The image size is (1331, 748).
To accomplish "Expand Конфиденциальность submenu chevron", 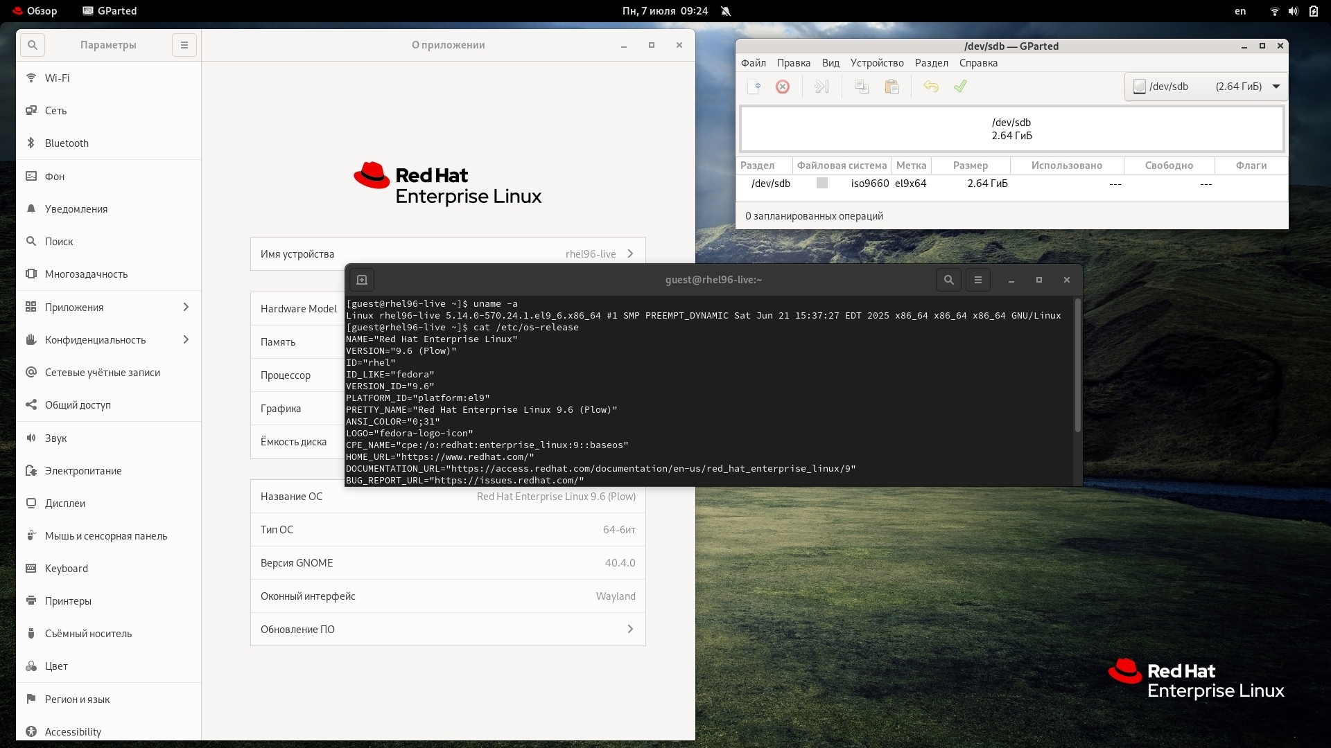I will [186, 340].
